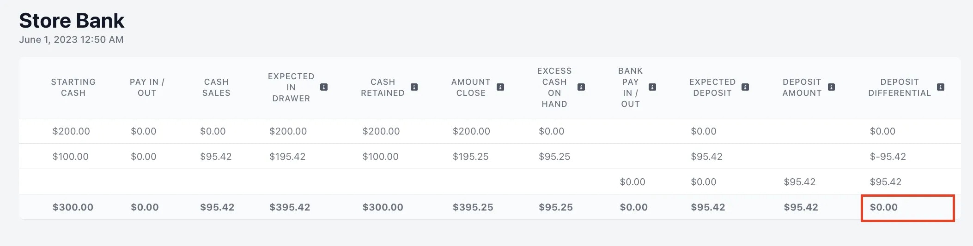Screen dimensions: 973x246
Task: Click the $-95.42 deposit differential cell
Action: click(x=888, y=157)
